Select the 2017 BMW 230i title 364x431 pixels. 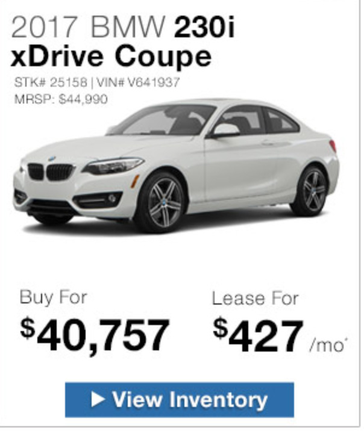[x=123, y=27]
